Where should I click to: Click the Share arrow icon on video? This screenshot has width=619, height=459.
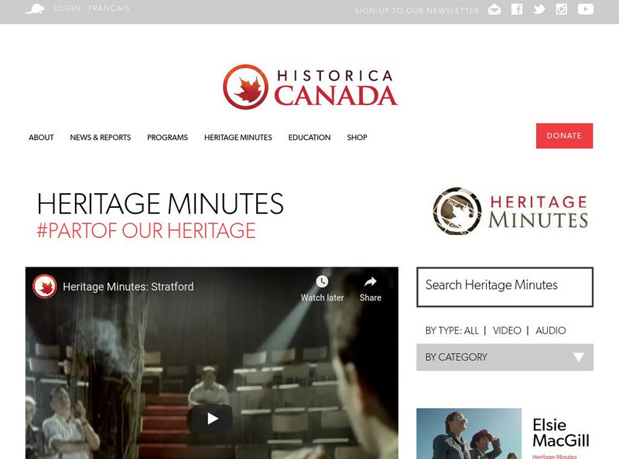pyautogui.click(x=371, y=281)
